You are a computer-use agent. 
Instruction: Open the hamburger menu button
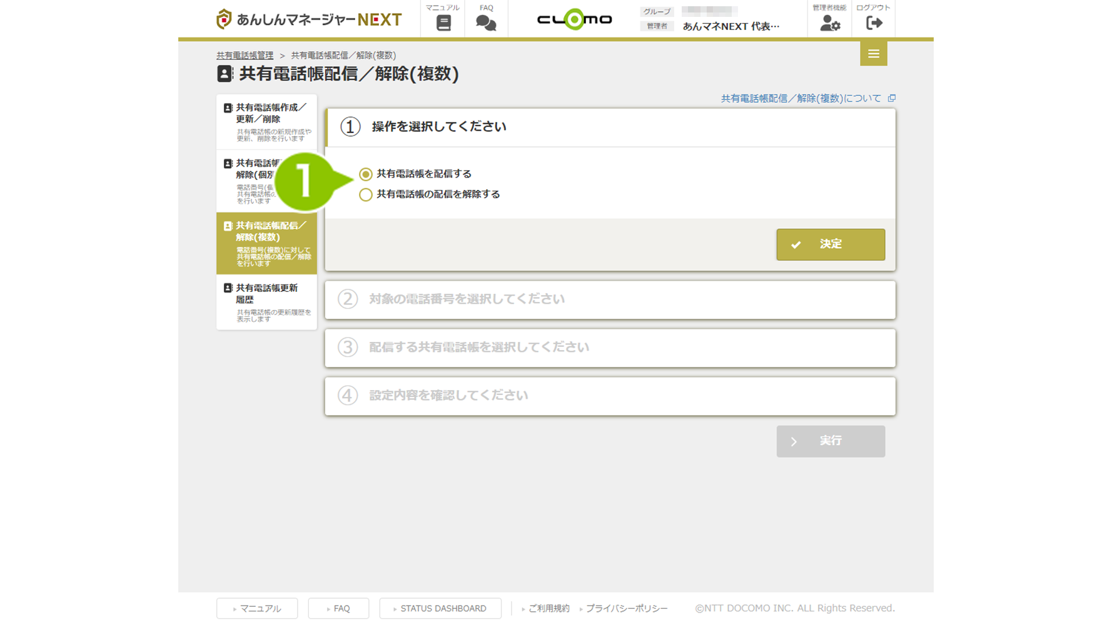(x=873, y=54)
